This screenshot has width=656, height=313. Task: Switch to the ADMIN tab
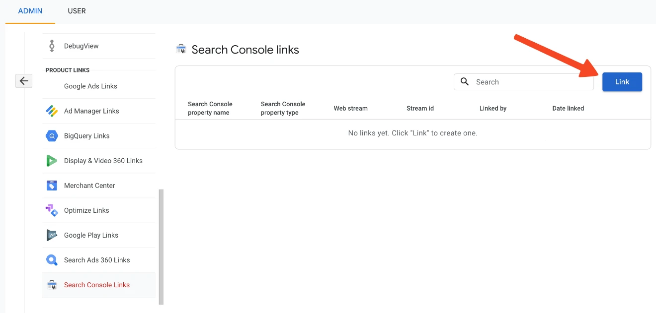coord(30,11)
